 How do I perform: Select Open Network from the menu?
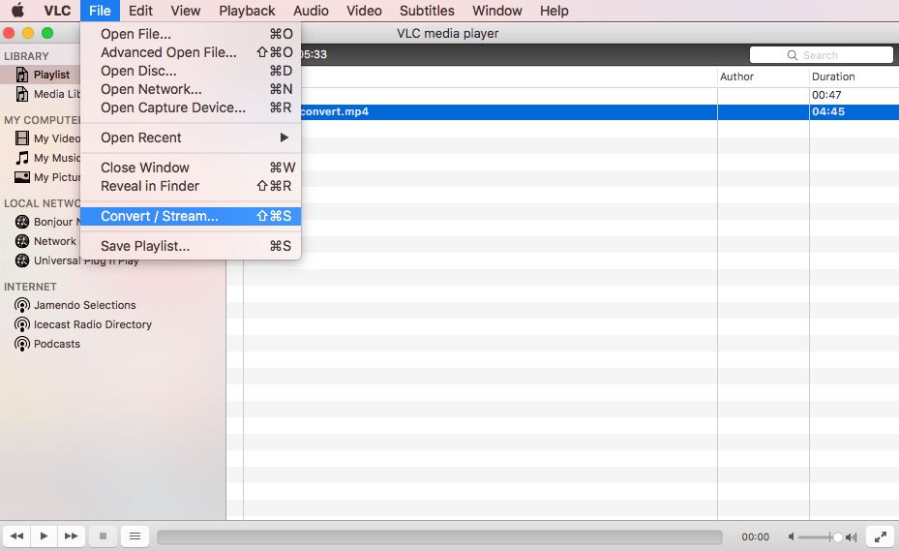[151, 89]
